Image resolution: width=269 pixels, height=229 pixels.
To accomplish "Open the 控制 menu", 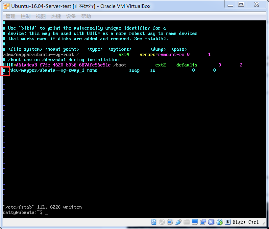I will [26, 16].
